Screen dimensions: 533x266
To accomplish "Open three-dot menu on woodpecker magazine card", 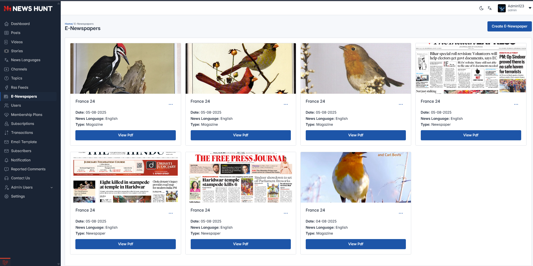I will 171,104.
